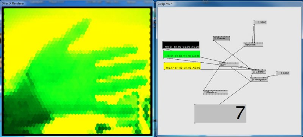Image resolution: width=303 pixels, height=137 pixels.
Task: Pick the yellow H:0.17 color swatch
Action: (182, 66)
